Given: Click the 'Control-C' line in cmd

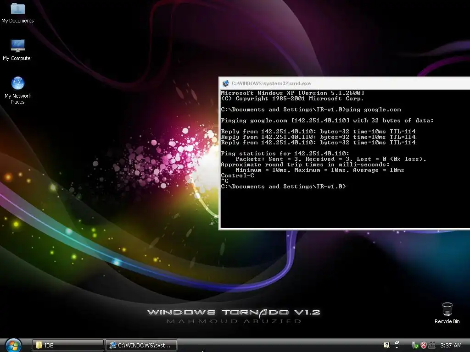Looking at the screenshot, I should 237,176.
